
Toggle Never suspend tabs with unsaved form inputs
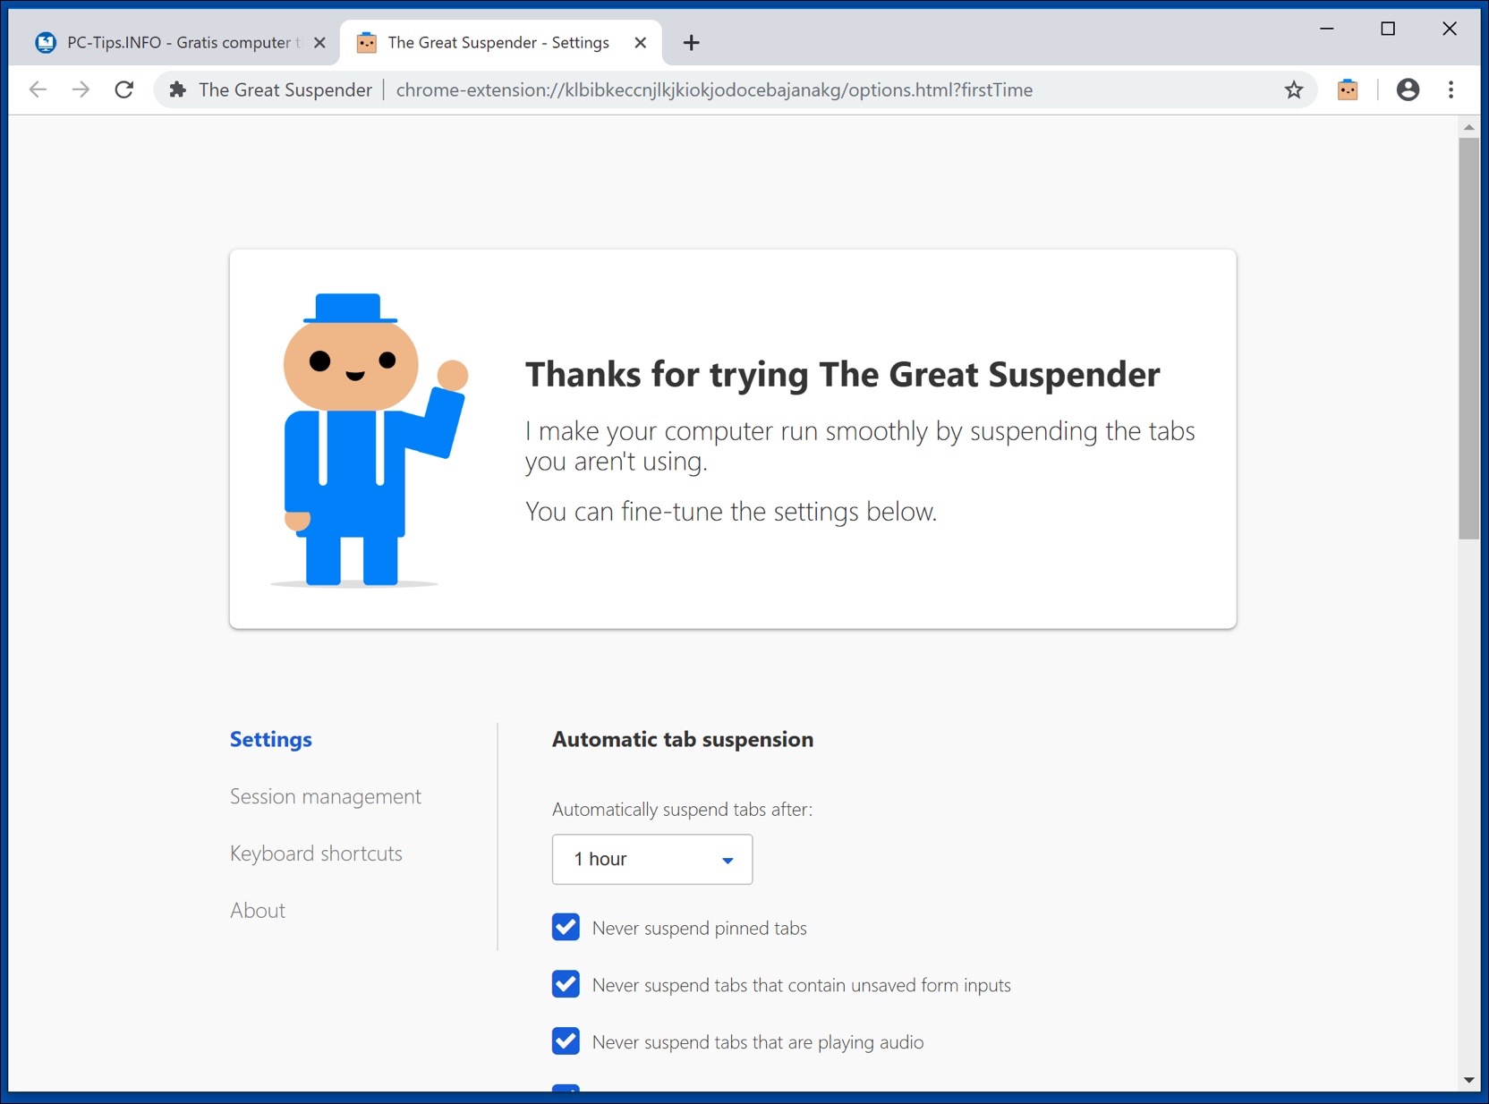[566, 985]
